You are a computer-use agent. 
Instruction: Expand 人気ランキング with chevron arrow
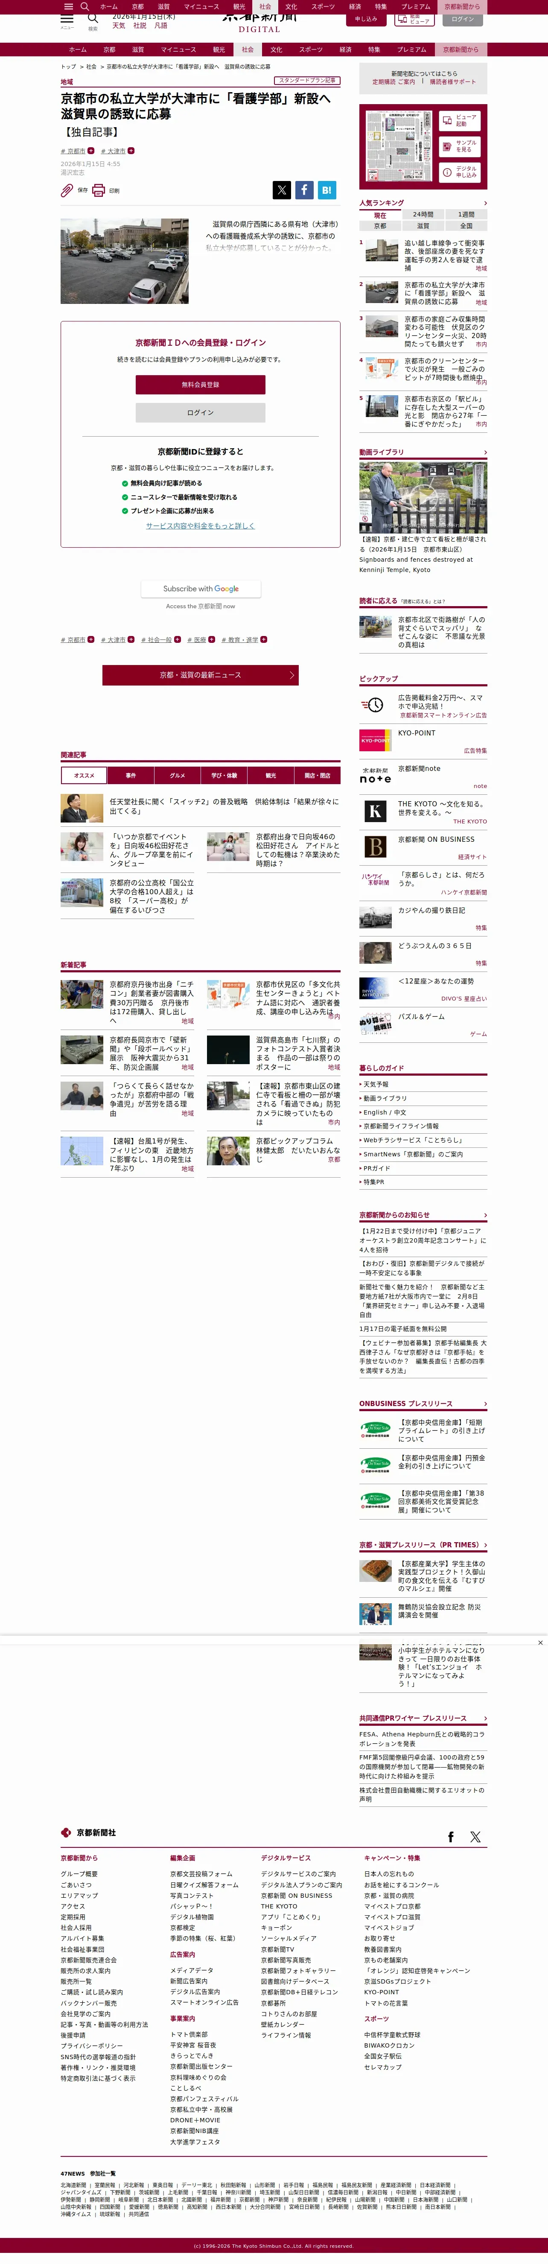click(x=485, y=203)
